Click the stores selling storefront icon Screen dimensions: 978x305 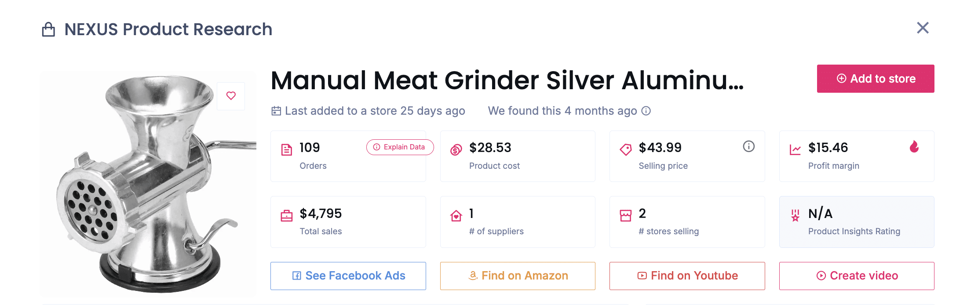coord(625,216)
